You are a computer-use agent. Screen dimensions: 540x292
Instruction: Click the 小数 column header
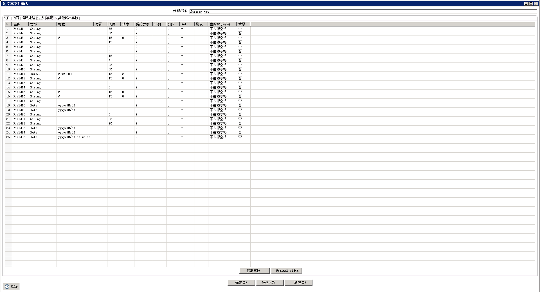(159, 24)
